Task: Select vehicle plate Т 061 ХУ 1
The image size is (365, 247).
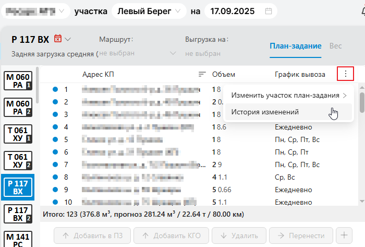Action: click(18, 134)
